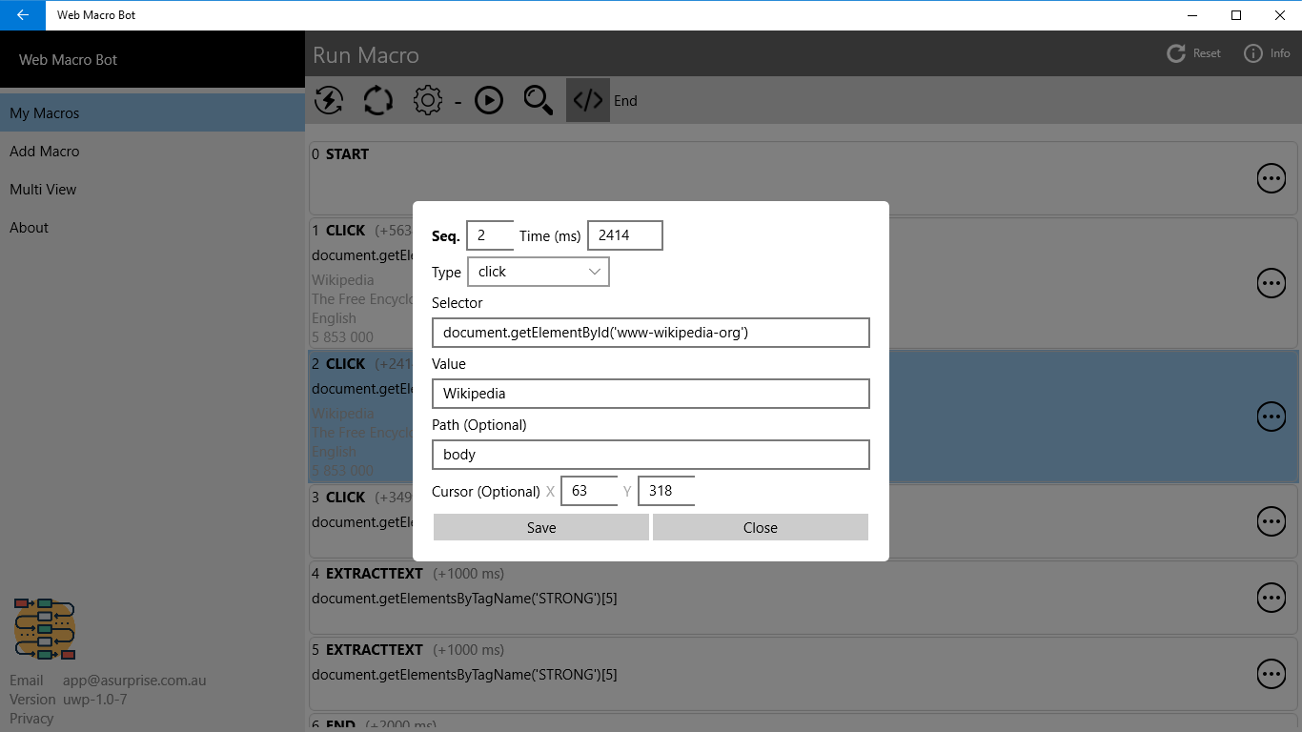
Task: Click the End label in toolbar
Action: 625,101
